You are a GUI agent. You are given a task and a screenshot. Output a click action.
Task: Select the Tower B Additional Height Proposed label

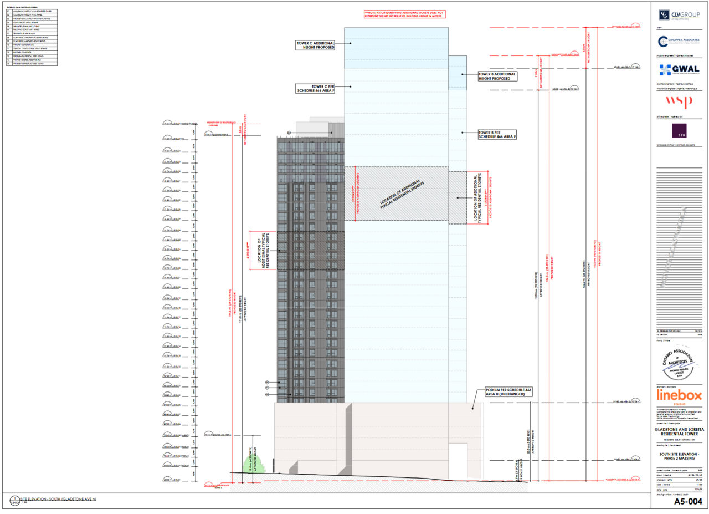pyautogui.click(x=497, y=76)
